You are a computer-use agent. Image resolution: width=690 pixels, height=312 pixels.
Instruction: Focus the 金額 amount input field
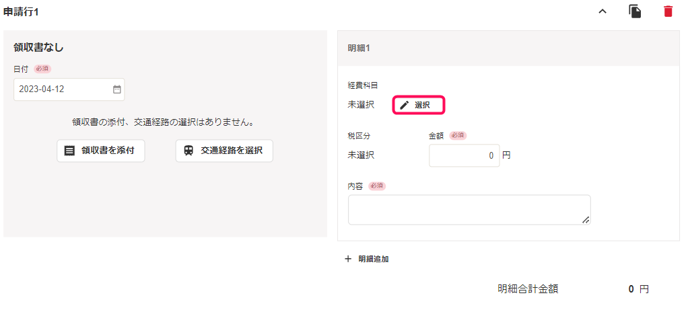464,155
